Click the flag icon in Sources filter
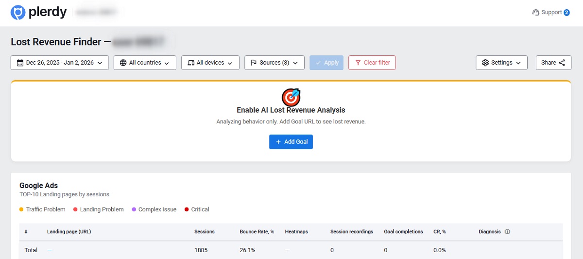Viewport: 583px width, 259px height. pos(254,63)
